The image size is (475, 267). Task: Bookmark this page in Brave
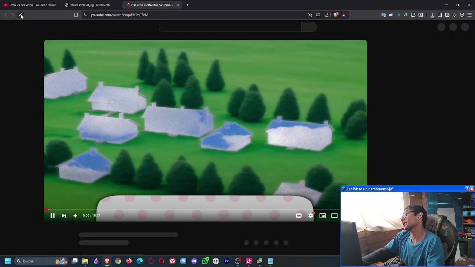point(76,15)
